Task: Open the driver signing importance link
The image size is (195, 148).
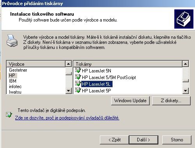Action: 67,118
